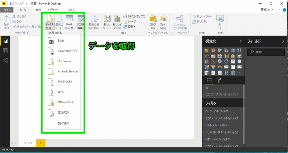Click the Undo arrow in title bar
Screen dimensions: 288x153
tap(17, 3)
